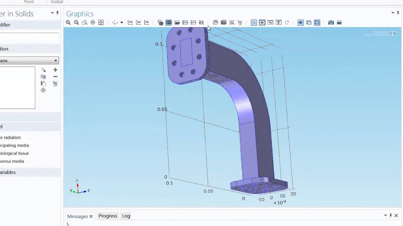The width and height of the screenshot is (403, 226).
Task: Click the Select Box toolbar icon
Action: [x=232, y=22]
